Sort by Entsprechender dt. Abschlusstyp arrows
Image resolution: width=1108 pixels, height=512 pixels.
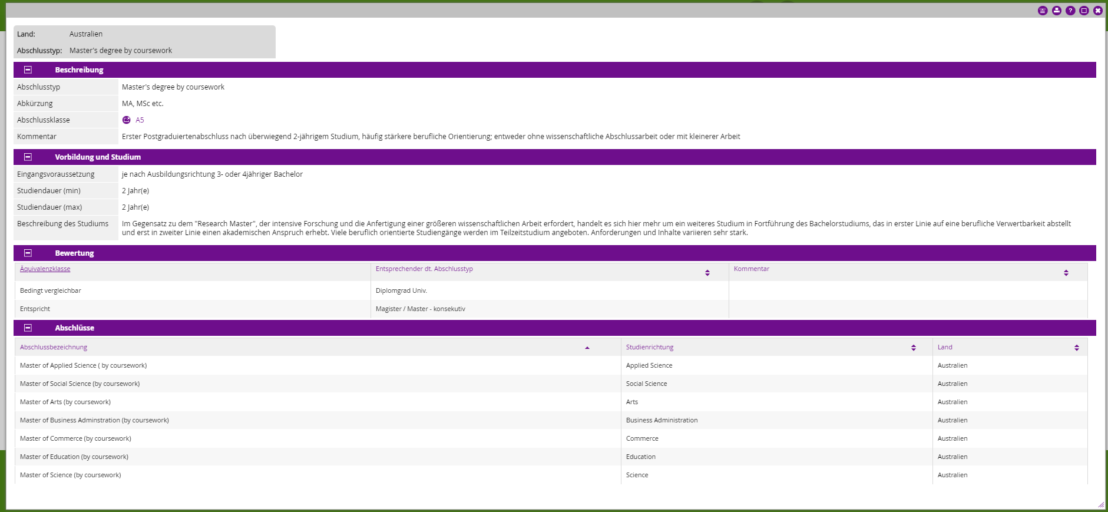(707, 273)
